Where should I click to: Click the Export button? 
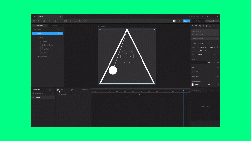point(186,21)
